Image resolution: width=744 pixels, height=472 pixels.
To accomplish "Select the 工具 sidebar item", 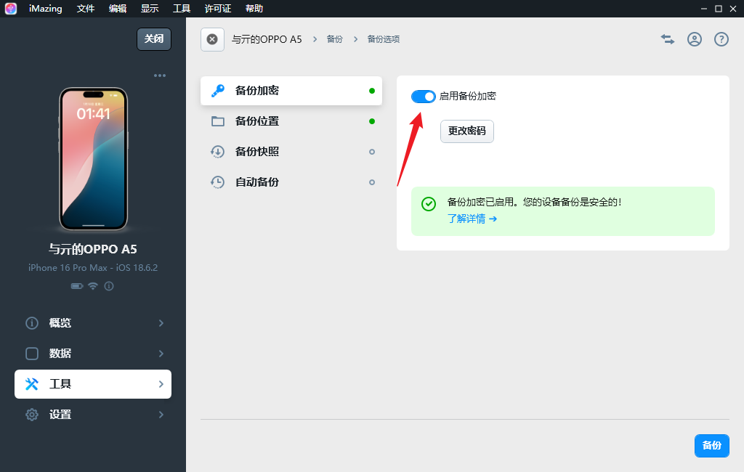I will click(93, 383).
